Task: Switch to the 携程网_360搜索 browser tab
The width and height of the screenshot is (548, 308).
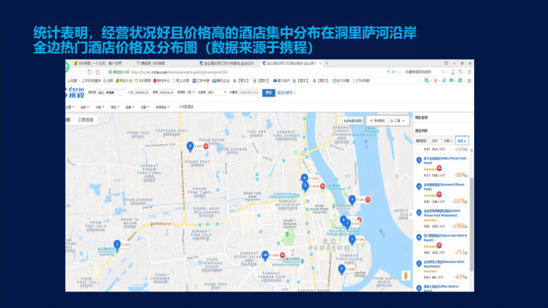Action: [153, 63]
